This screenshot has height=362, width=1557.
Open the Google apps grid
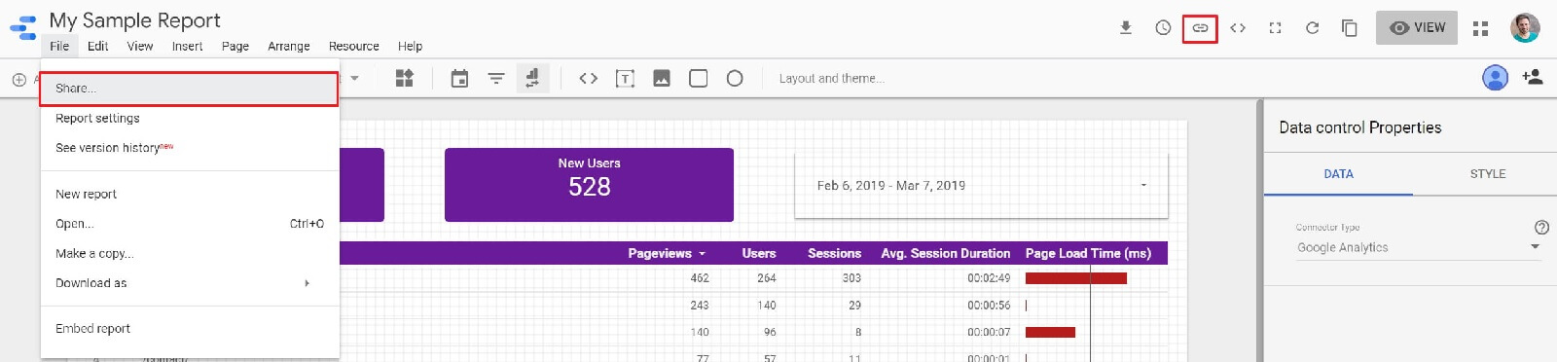tap(1481, 28)
